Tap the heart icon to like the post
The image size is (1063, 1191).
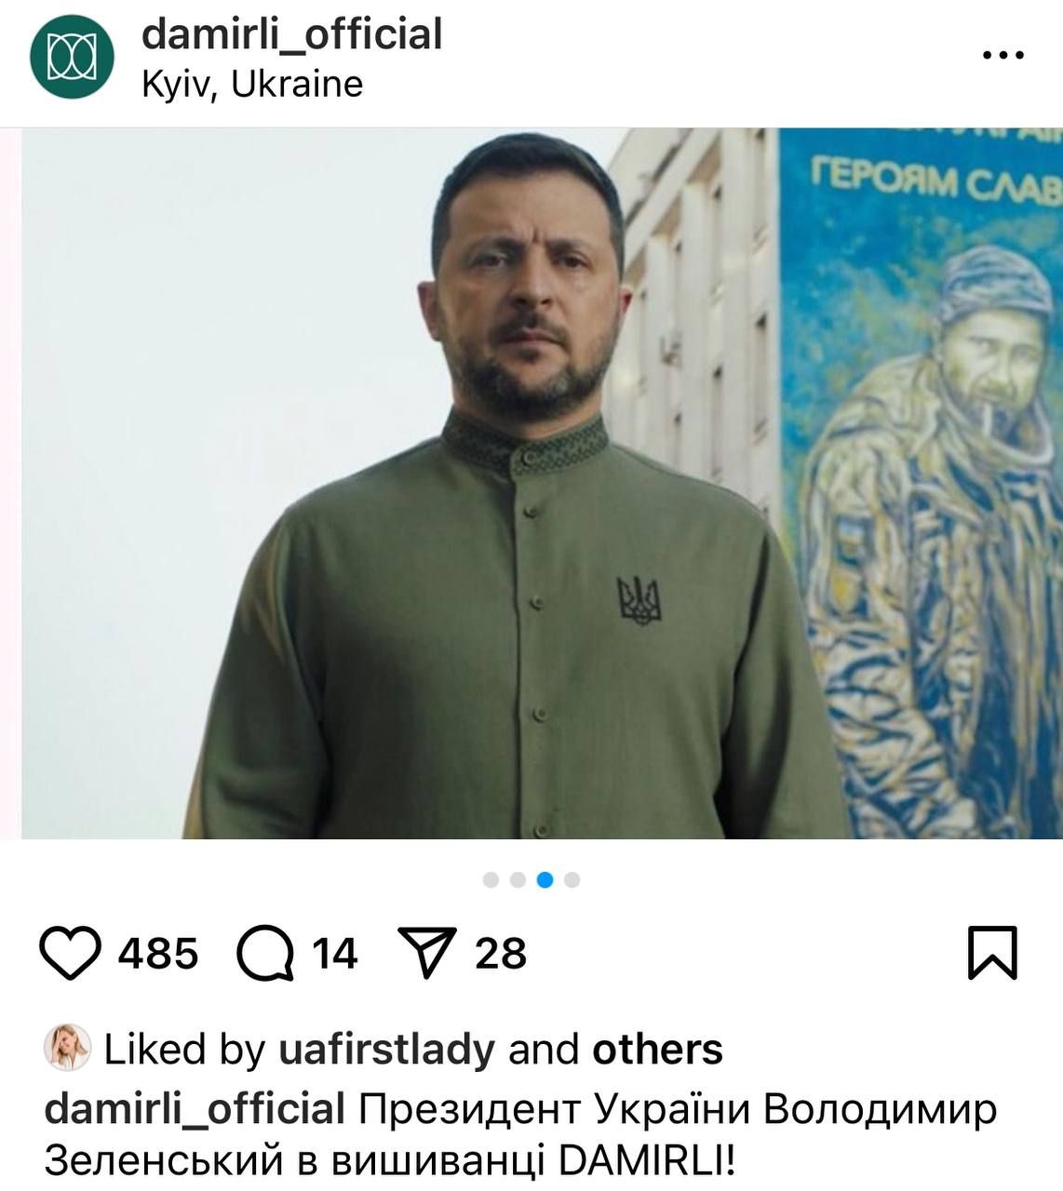point(70,954)
